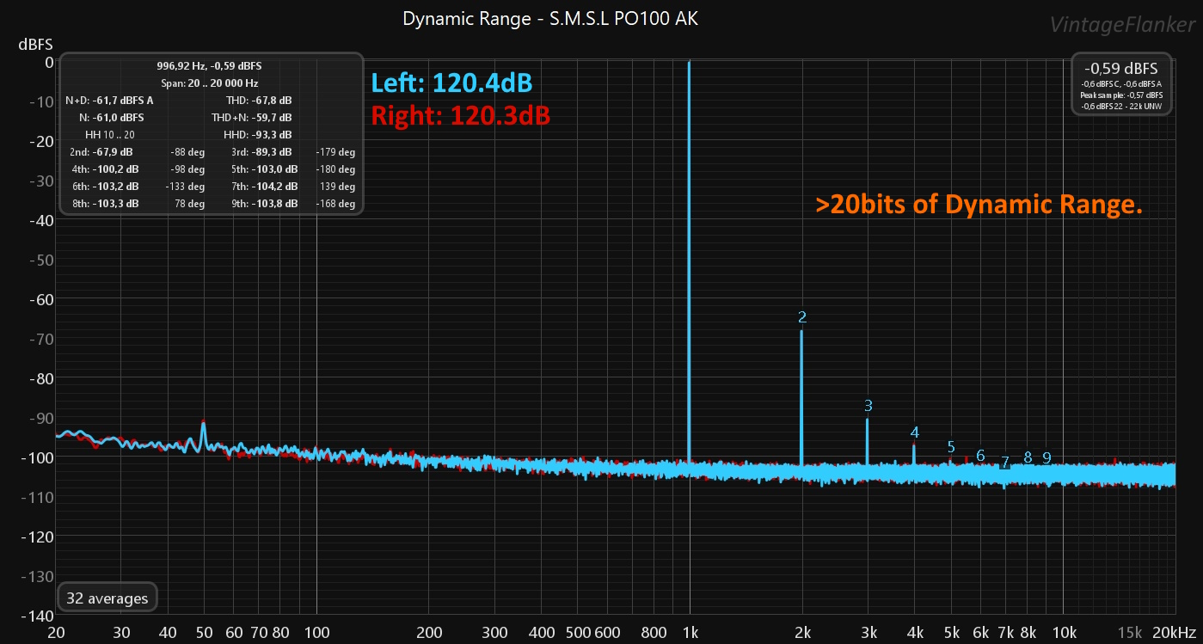Screen dimensions: 1203x644
Task: Click harmonic marker "6" on the spectrum
Action: pyautogui.click(x=980, y=456)
